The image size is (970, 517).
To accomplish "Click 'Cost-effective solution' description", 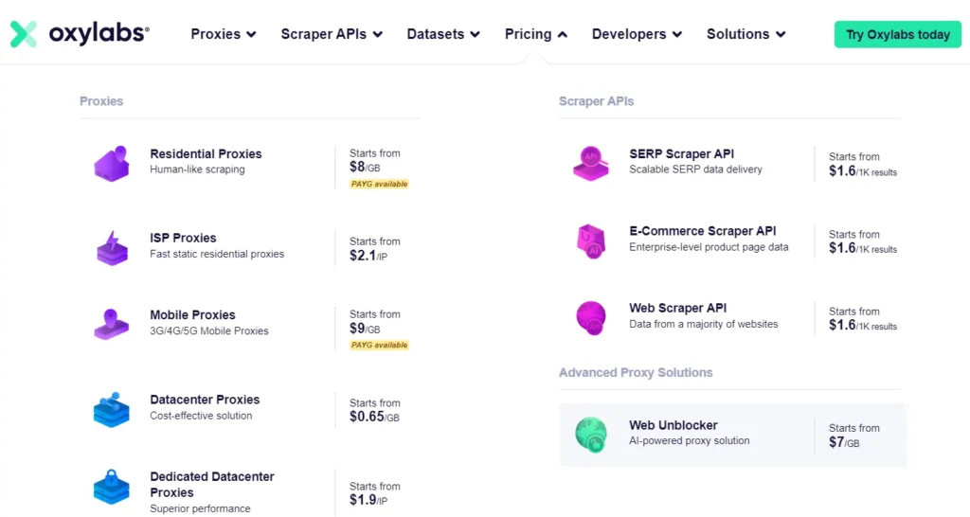I will [201, 416].
